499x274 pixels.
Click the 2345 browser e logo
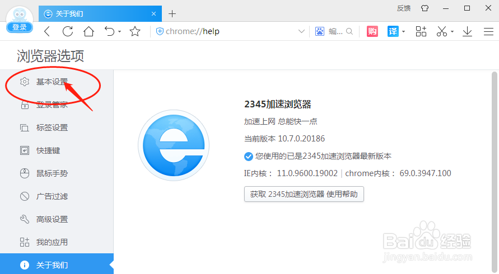click(x=174, y=145)
